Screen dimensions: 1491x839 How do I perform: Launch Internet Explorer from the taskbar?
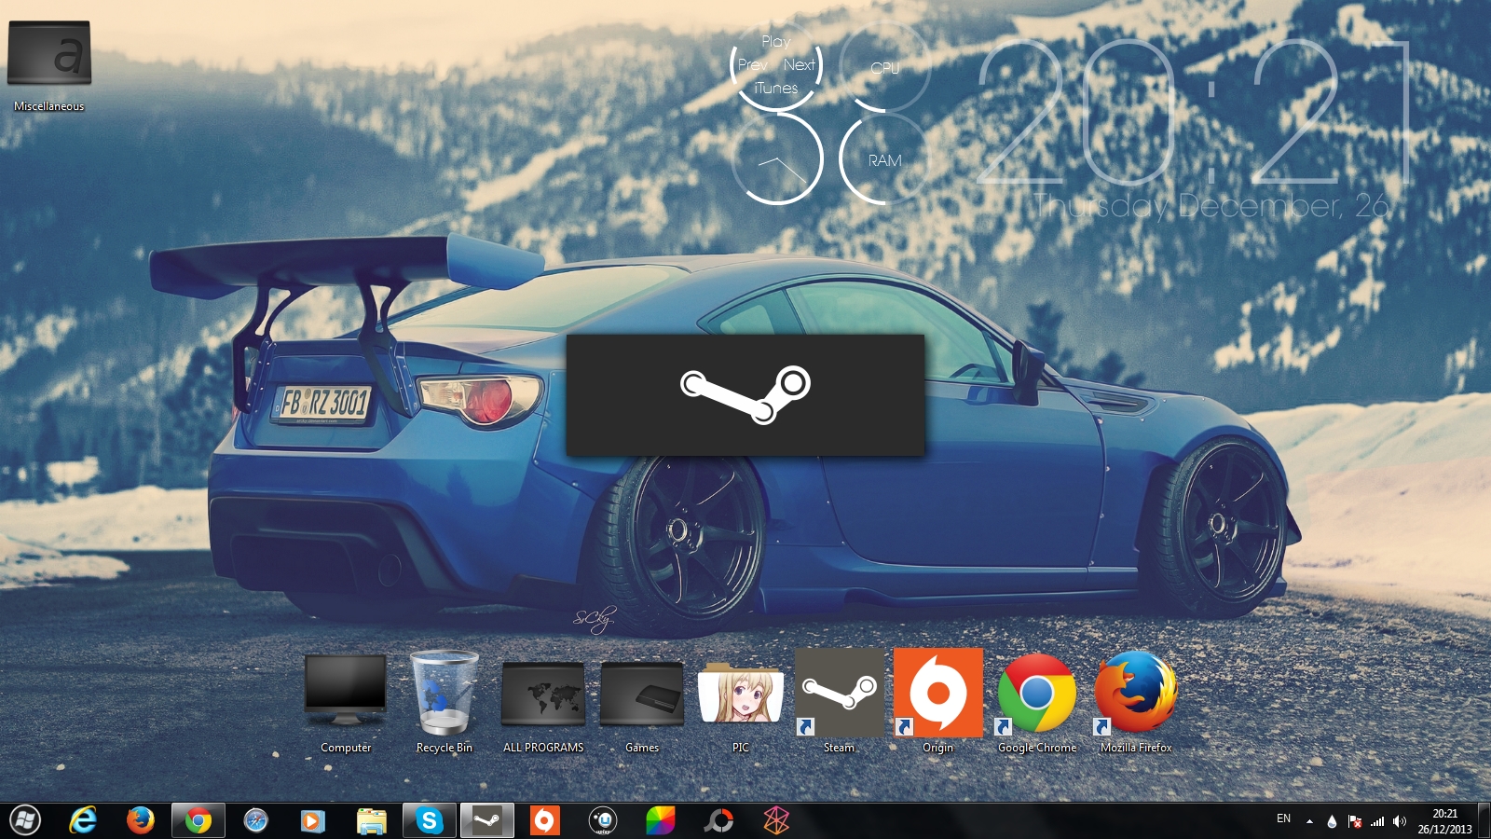tap(83, 820)
